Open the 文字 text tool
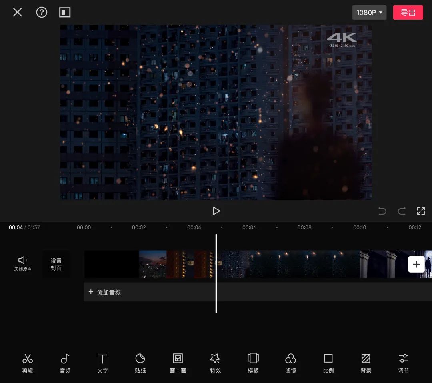The width and height of the screenshot is (432, 383). (x=102, y=363)
